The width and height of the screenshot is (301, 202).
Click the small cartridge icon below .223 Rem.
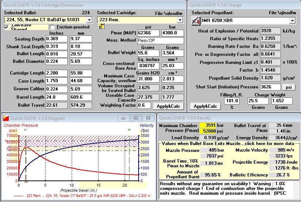tap(101, 27)
